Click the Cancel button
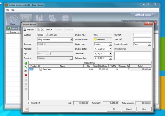 click(129, 109)
